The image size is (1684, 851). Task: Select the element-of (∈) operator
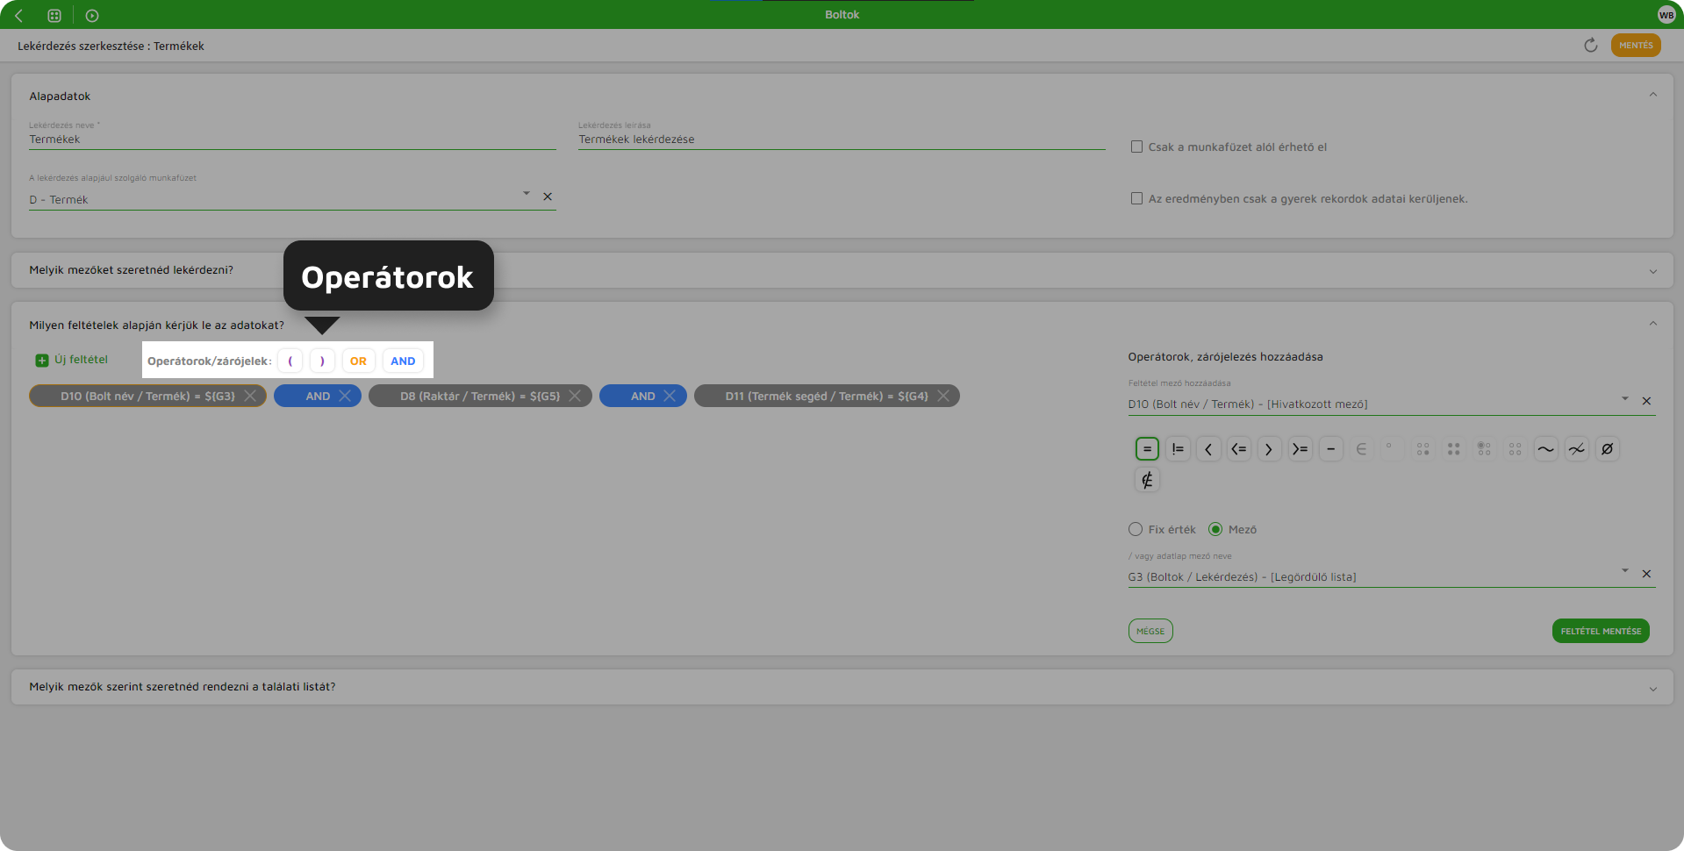click(1361, 449)
